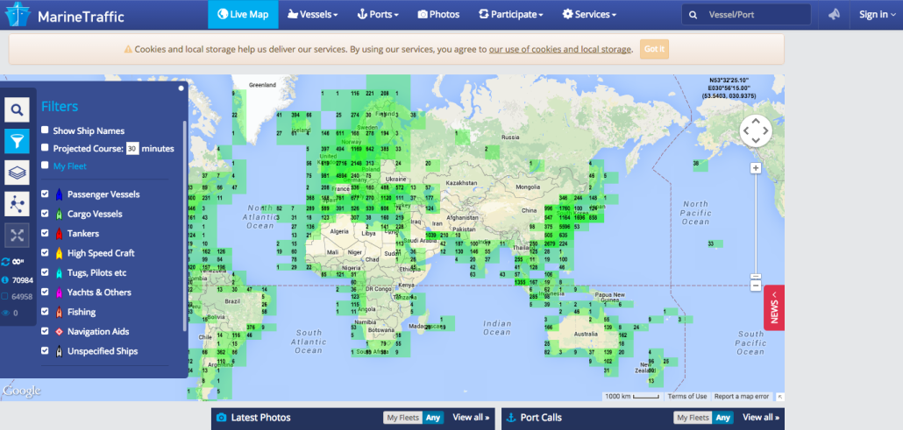Open the density/network routes icon
This screenshot has width=903, height=430.
pos(18,204)
